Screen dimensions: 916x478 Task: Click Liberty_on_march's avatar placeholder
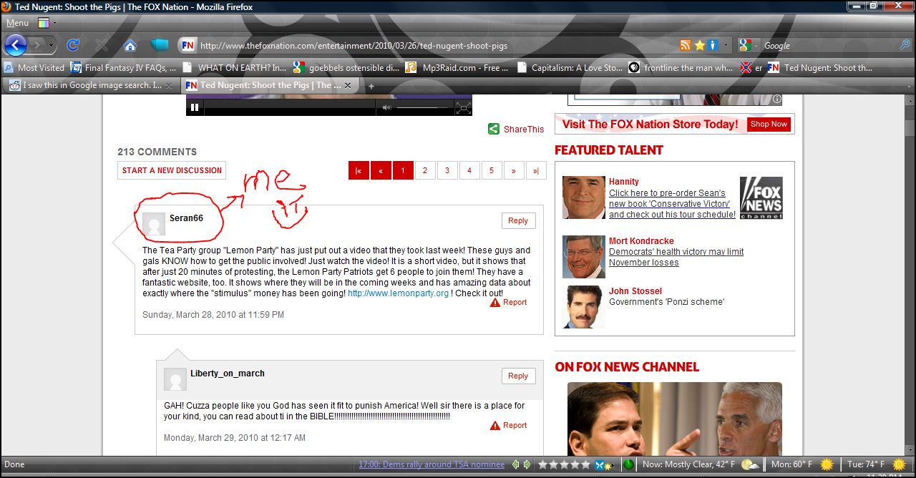[175, 379]
